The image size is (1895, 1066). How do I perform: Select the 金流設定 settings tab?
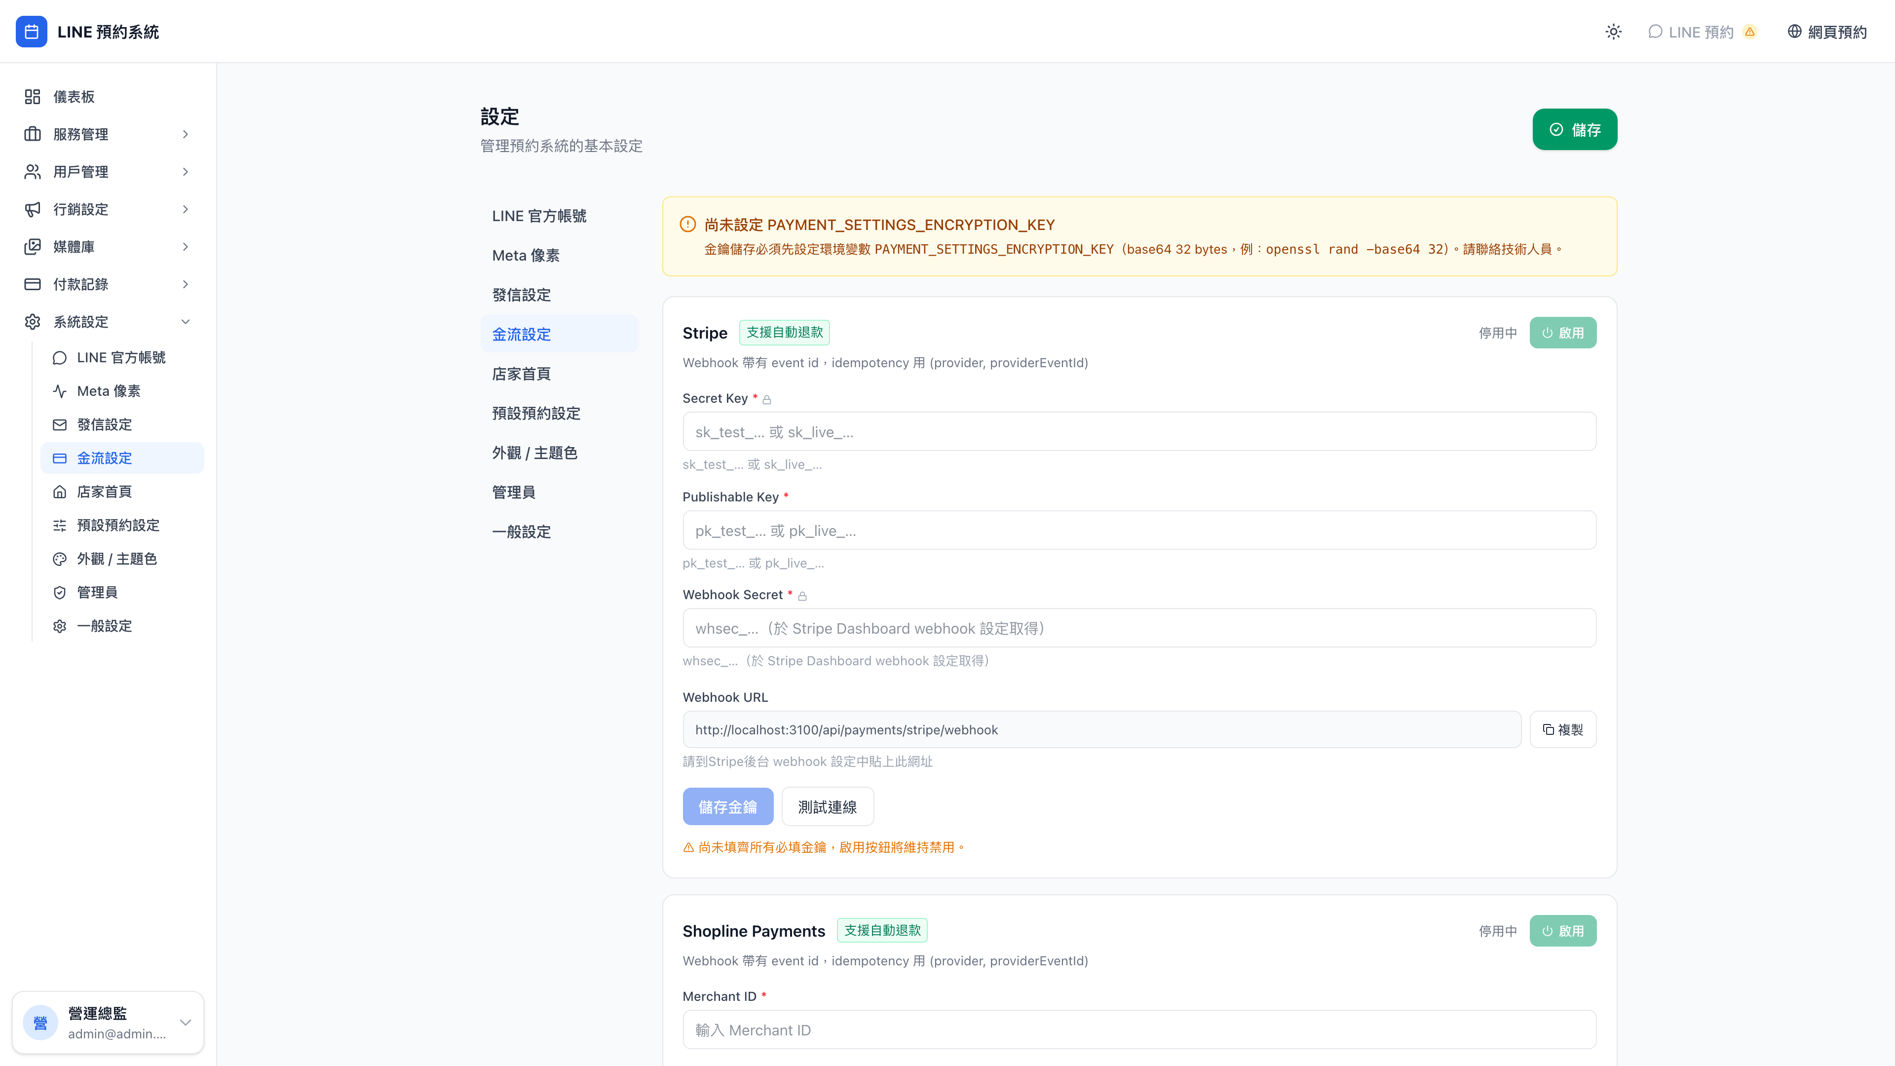tap(559, 334)
